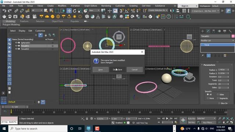Screen dimensions: 235x132
Task: Select Torus002 in the scene explorer
Action: coord(25,49)
